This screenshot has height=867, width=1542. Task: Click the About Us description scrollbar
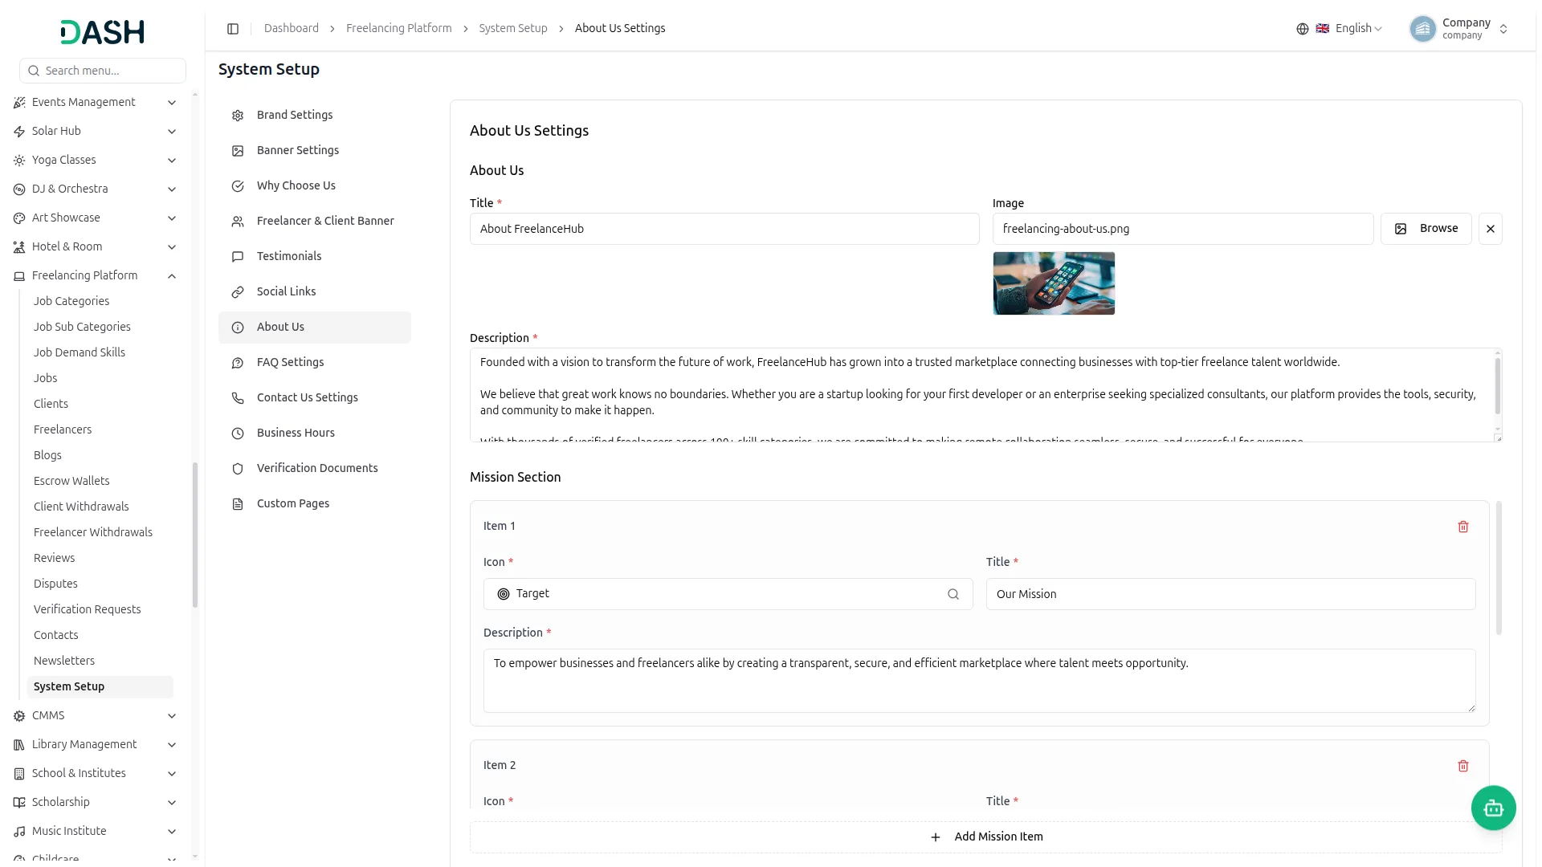tap(1498, 386)
